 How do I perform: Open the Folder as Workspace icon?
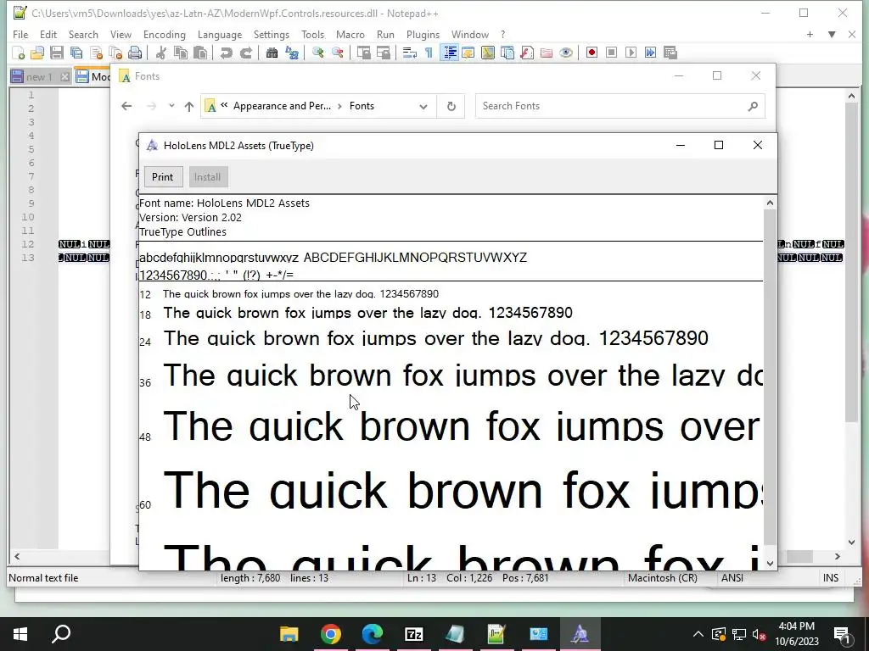[x=547, y=53]
